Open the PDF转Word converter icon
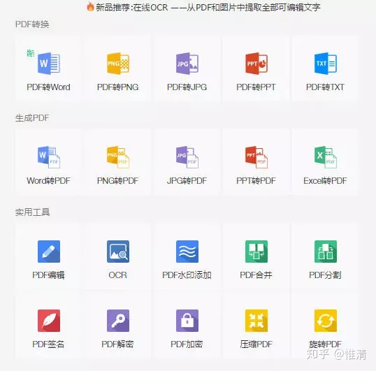 click(49, 64)
